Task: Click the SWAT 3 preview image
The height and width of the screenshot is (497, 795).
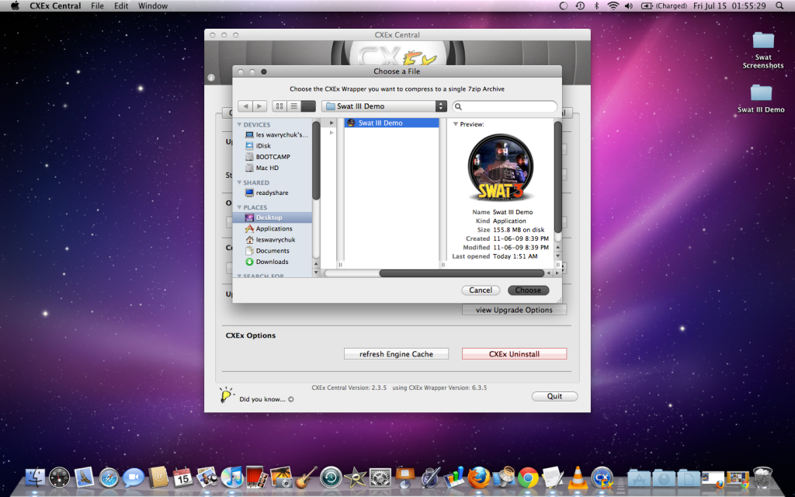Action: click(x=501, y=168)
